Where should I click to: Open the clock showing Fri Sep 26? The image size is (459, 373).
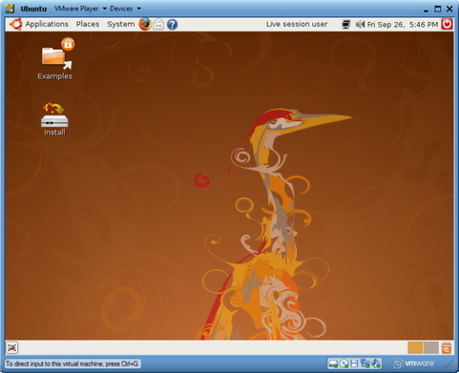coord(403,25)
